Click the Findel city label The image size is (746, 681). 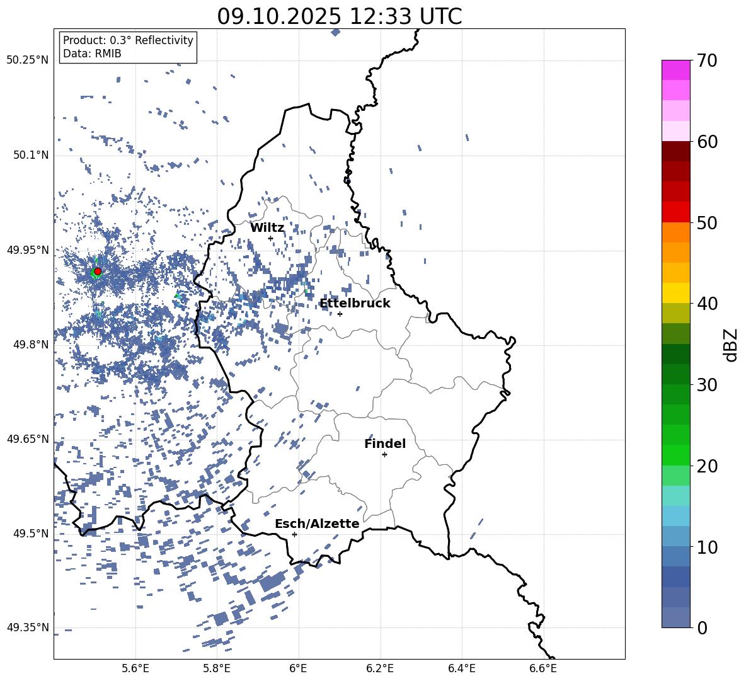(385, 444)
